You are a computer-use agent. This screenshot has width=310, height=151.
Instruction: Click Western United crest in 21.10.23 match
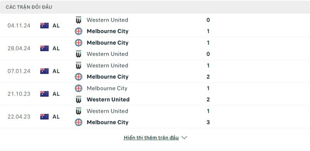point(79,100)
